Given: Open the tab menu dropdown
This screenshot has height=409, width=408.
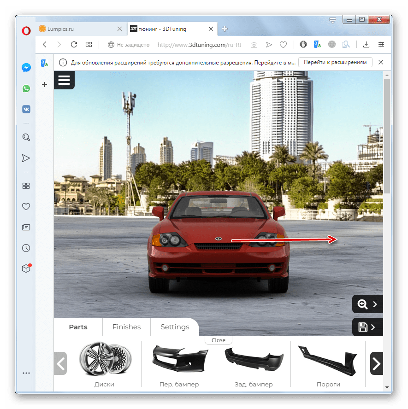Looking at the screenshot, I should [332, 20].
